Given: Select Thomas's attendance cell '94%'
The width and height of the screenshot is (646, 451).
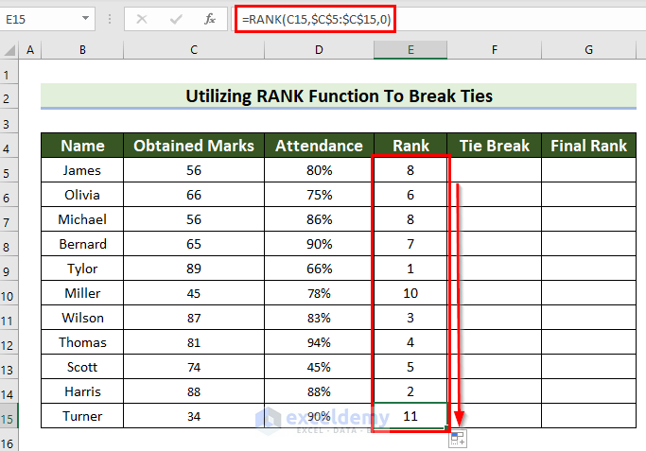Looking at the screenshot, I should (x=319, y=342).
